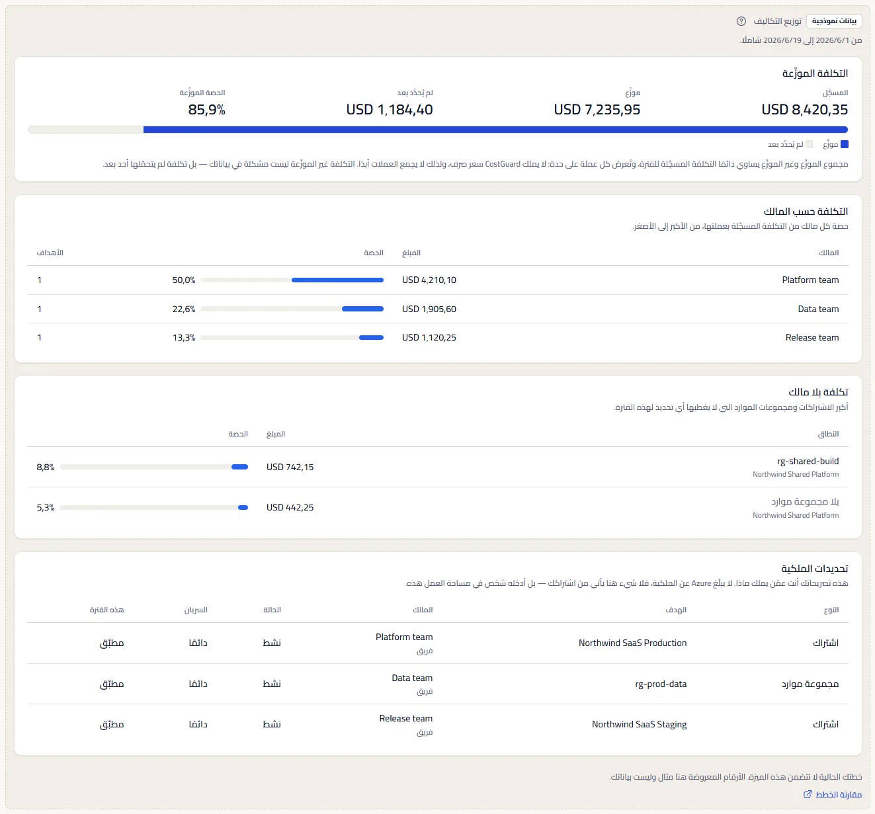This screenshot has width=875, height=814.
Task: Click the "تحديدات الملكية" section heading
Action: point(814,569)
